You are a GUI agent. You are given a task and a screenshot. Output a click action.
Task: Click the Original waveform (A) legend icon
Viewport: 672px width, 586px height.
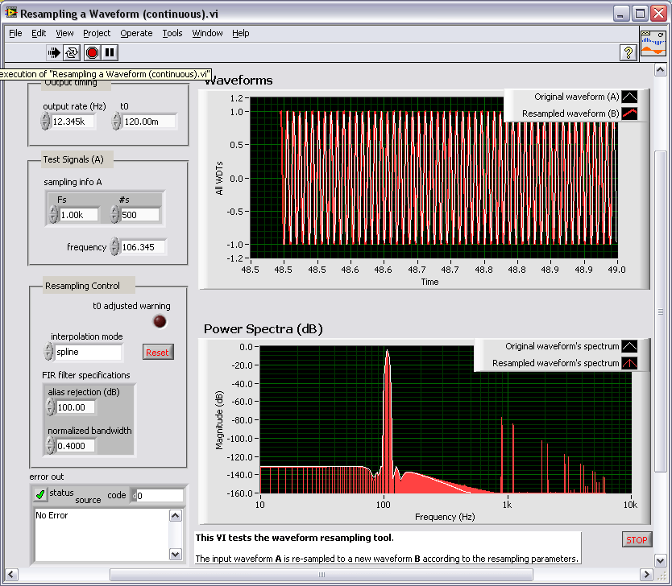629,96
